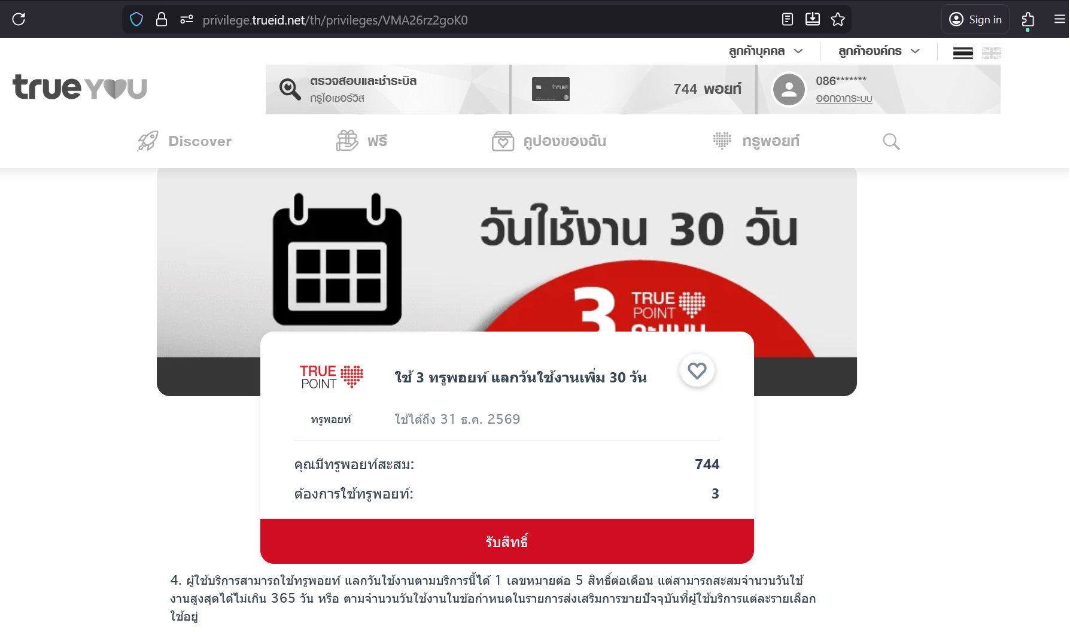Open the browser hamburger application menu
The width and height of the screenshot is (1070, 632).
tap(1059, 19)
